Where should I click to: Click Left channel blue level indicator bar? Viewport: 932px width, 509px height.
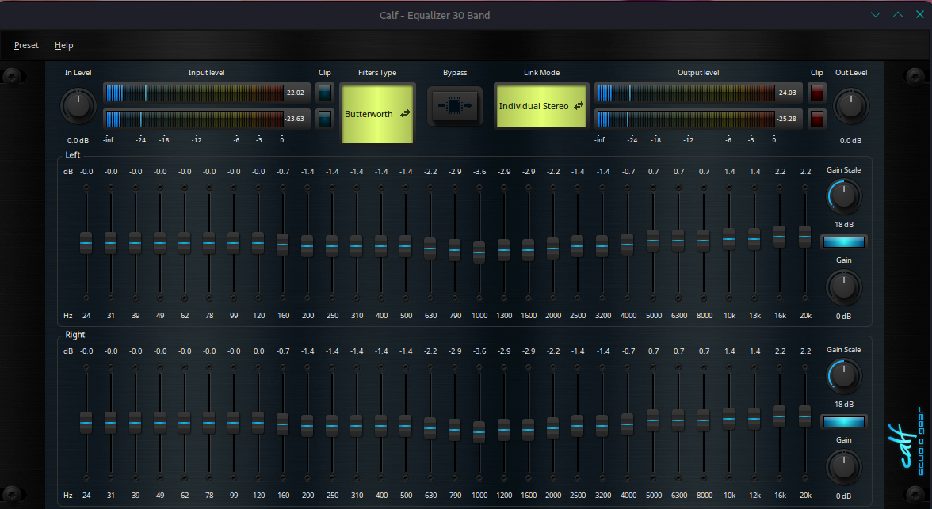844,241
